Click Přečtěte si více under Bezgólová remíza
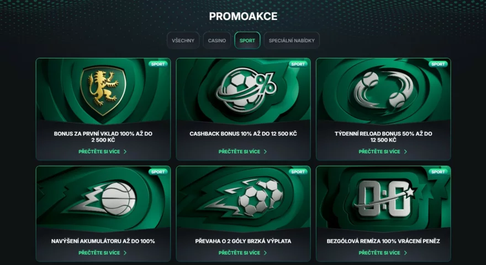 [379, 253]
